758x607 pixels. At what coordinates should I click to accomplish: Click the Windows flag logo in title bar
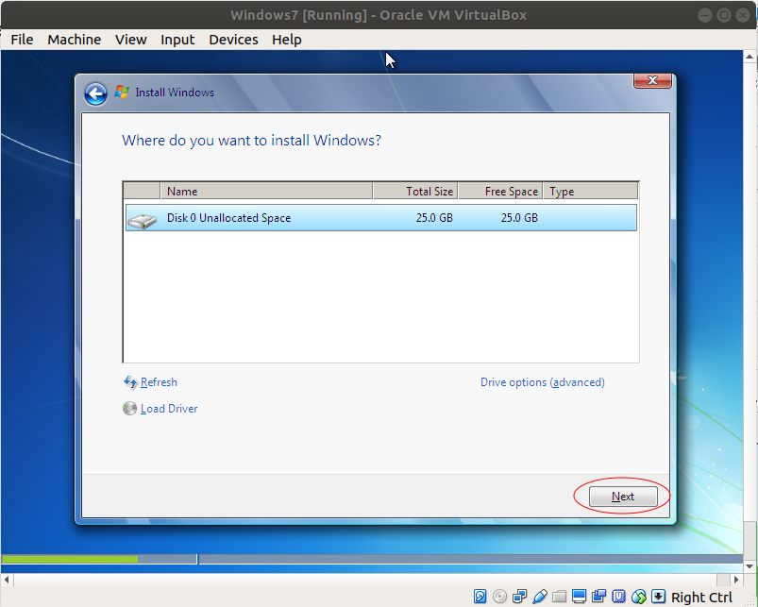pyautogui.click(x=122, y=92)
